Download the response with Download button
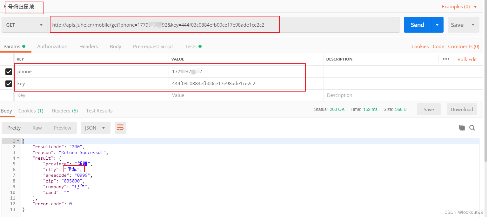This screenshot has height=217, width=488. pos(462,109)
